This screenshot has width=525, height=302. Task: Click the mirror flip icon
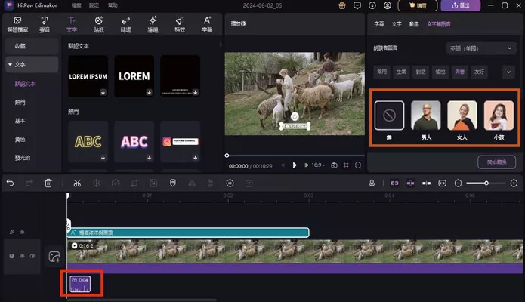(192, 183)
